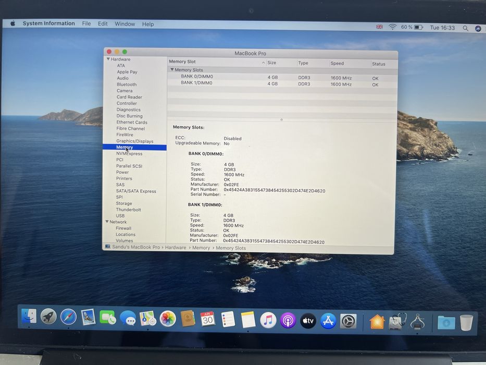Open Finder from the Dock
The image size is (486, 365).
click(29, 317)
